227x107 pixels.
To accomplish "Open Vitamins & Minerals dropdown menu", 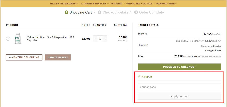I will click(95, 4).
